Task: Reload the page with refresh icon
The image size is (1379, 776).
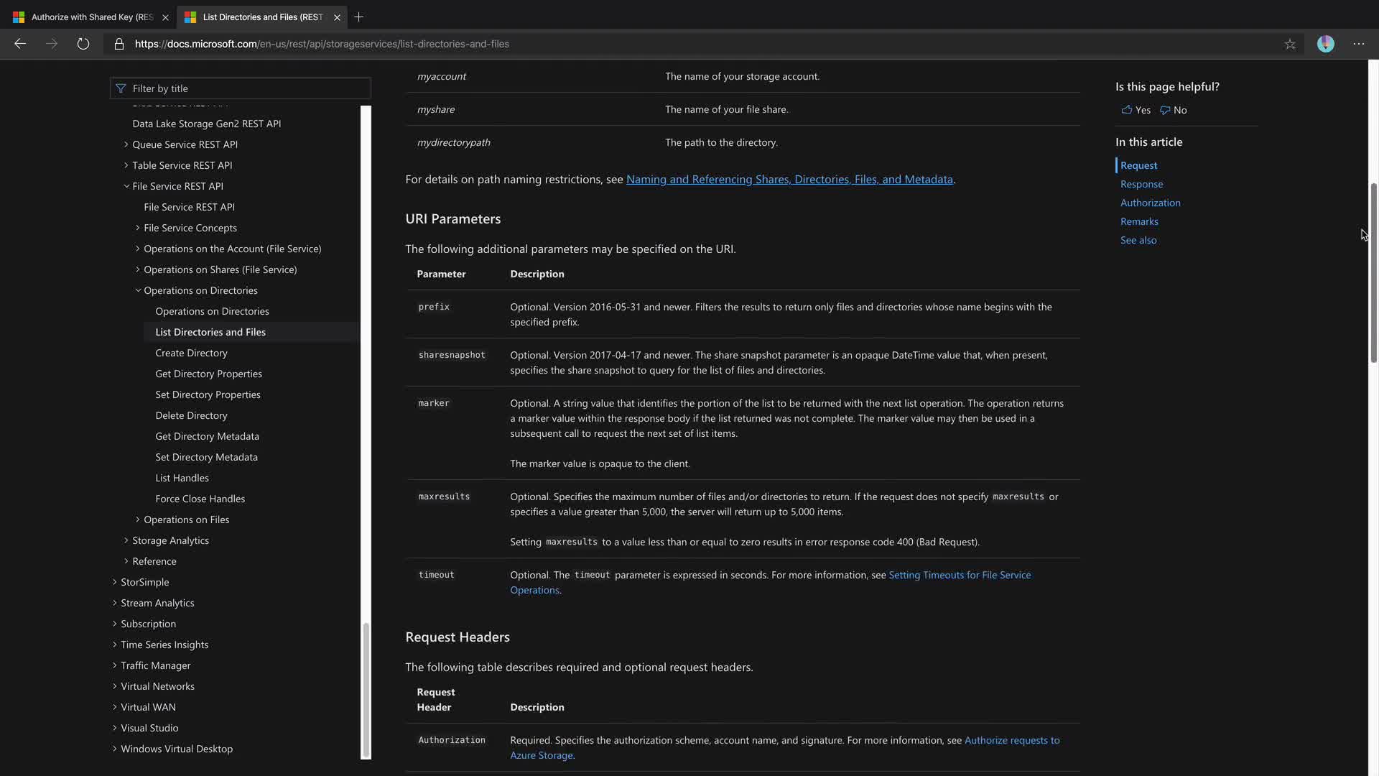Action: [83, 44]
